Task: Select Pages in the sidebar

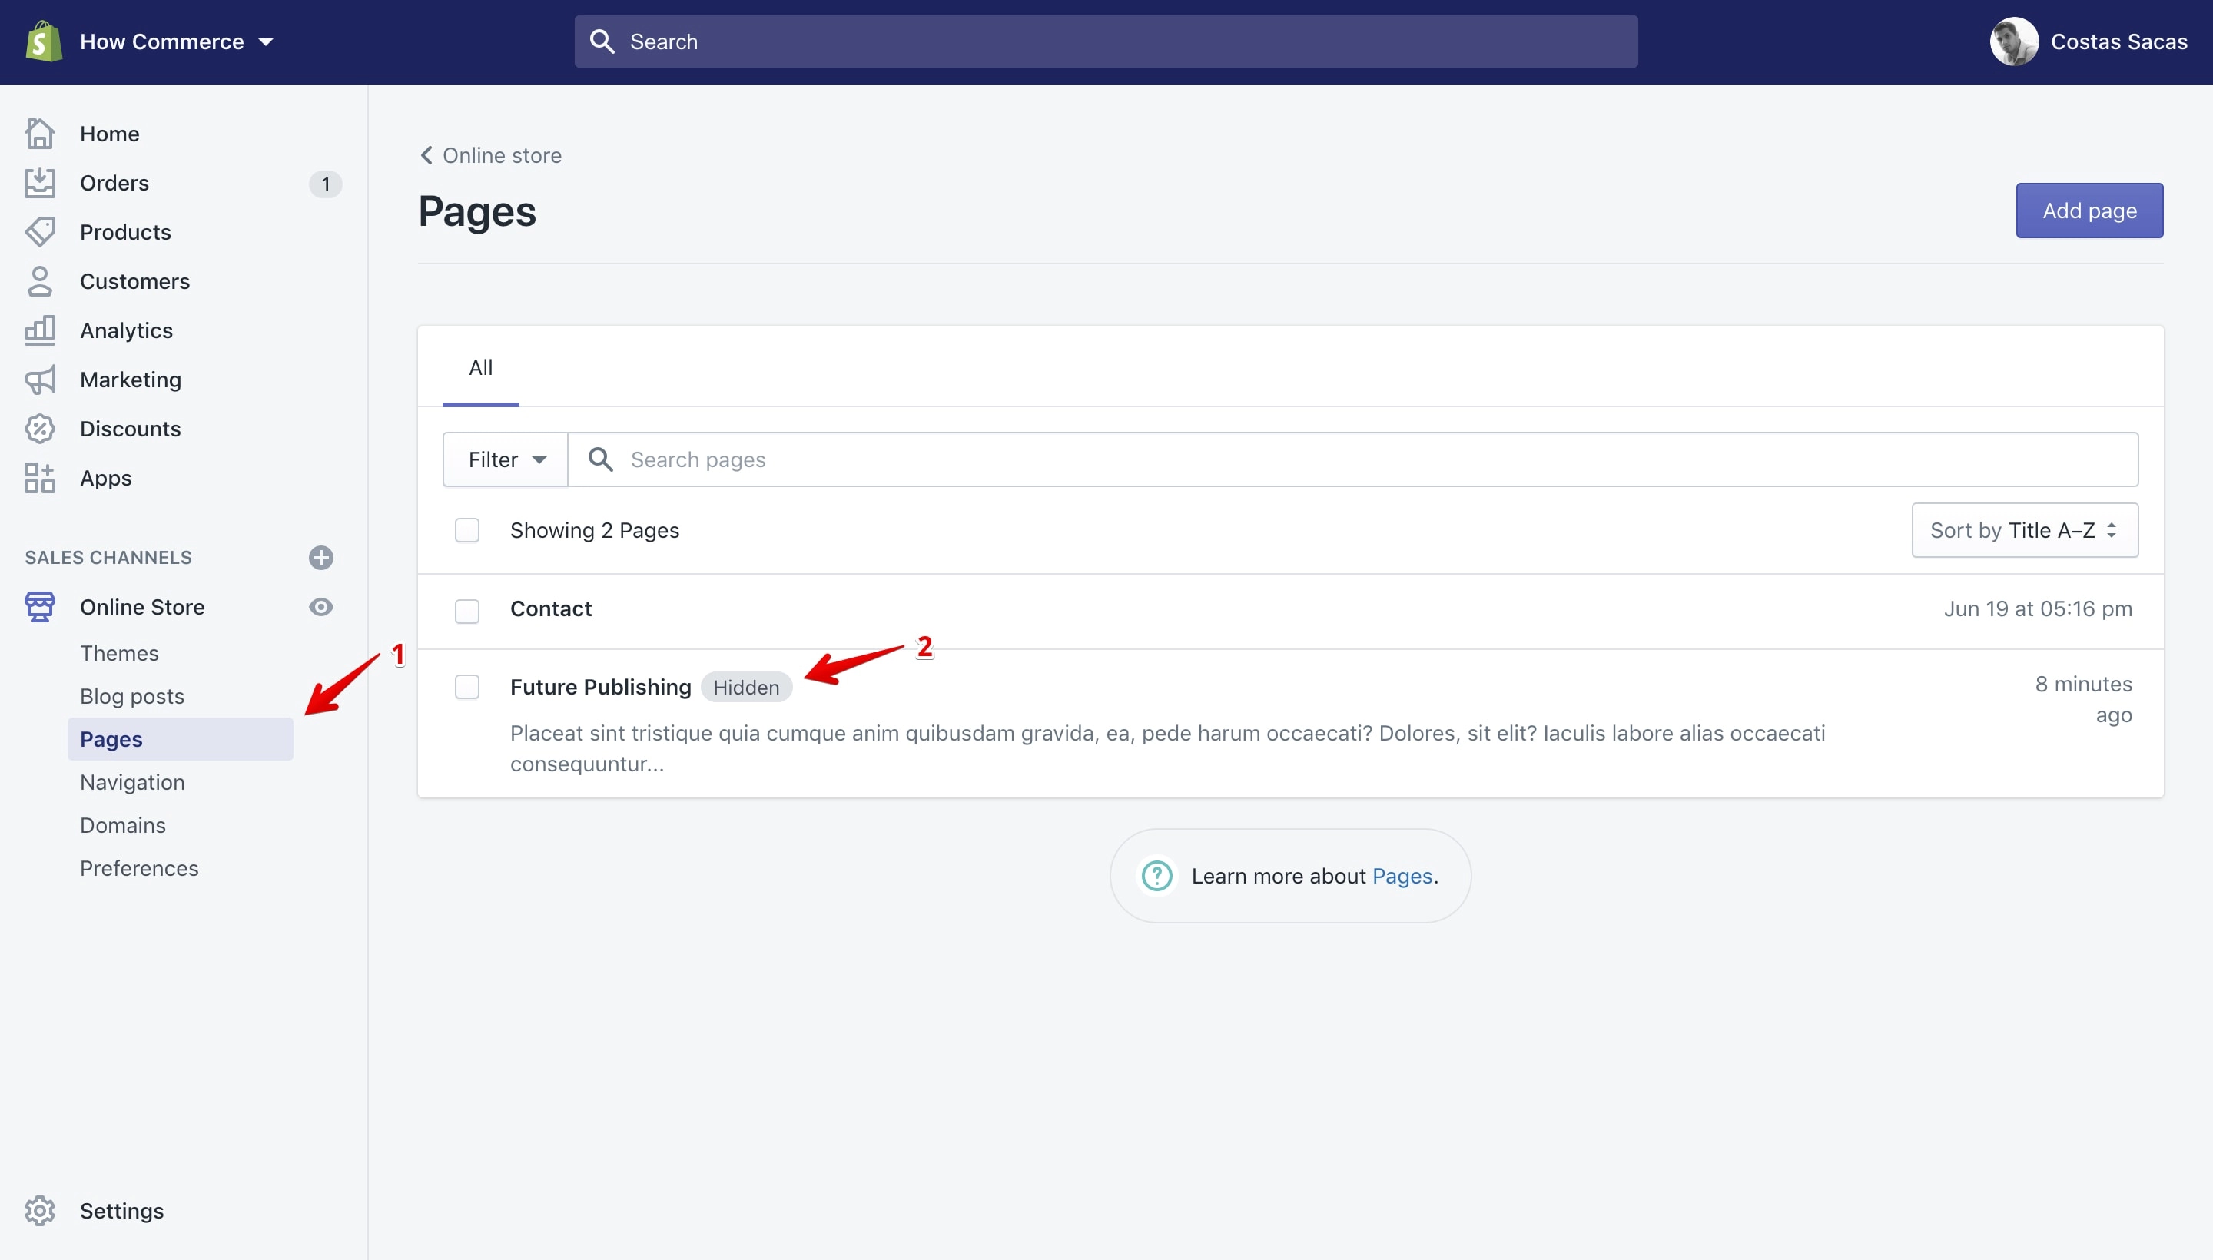Action: point(180,739)
